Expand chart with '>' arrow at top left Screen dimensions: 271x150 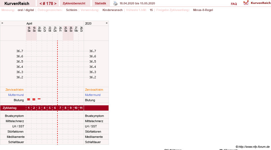pyautogui.click(x=2, y=23)
